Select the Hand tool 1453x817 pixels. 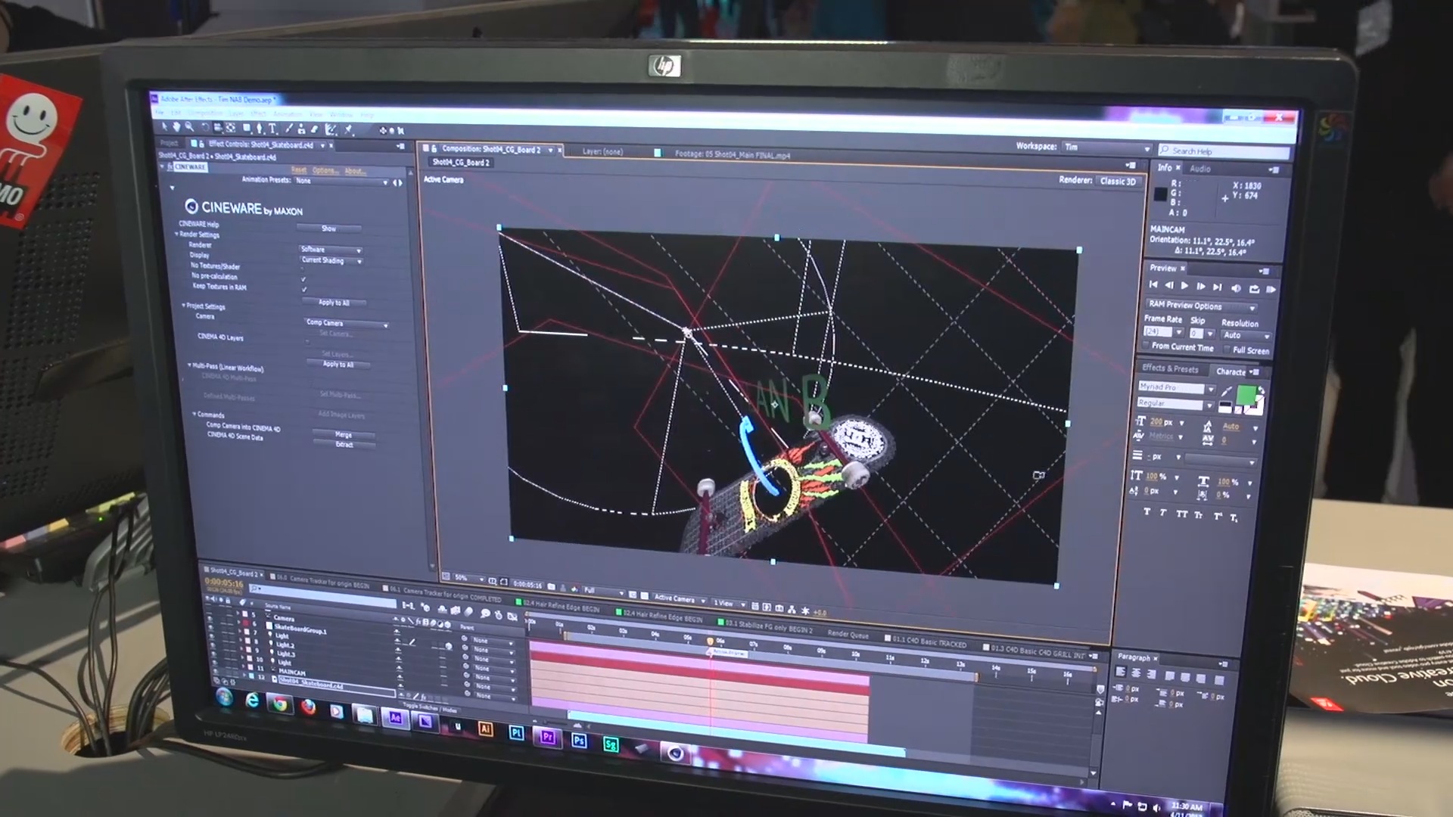tap(176, 126)
